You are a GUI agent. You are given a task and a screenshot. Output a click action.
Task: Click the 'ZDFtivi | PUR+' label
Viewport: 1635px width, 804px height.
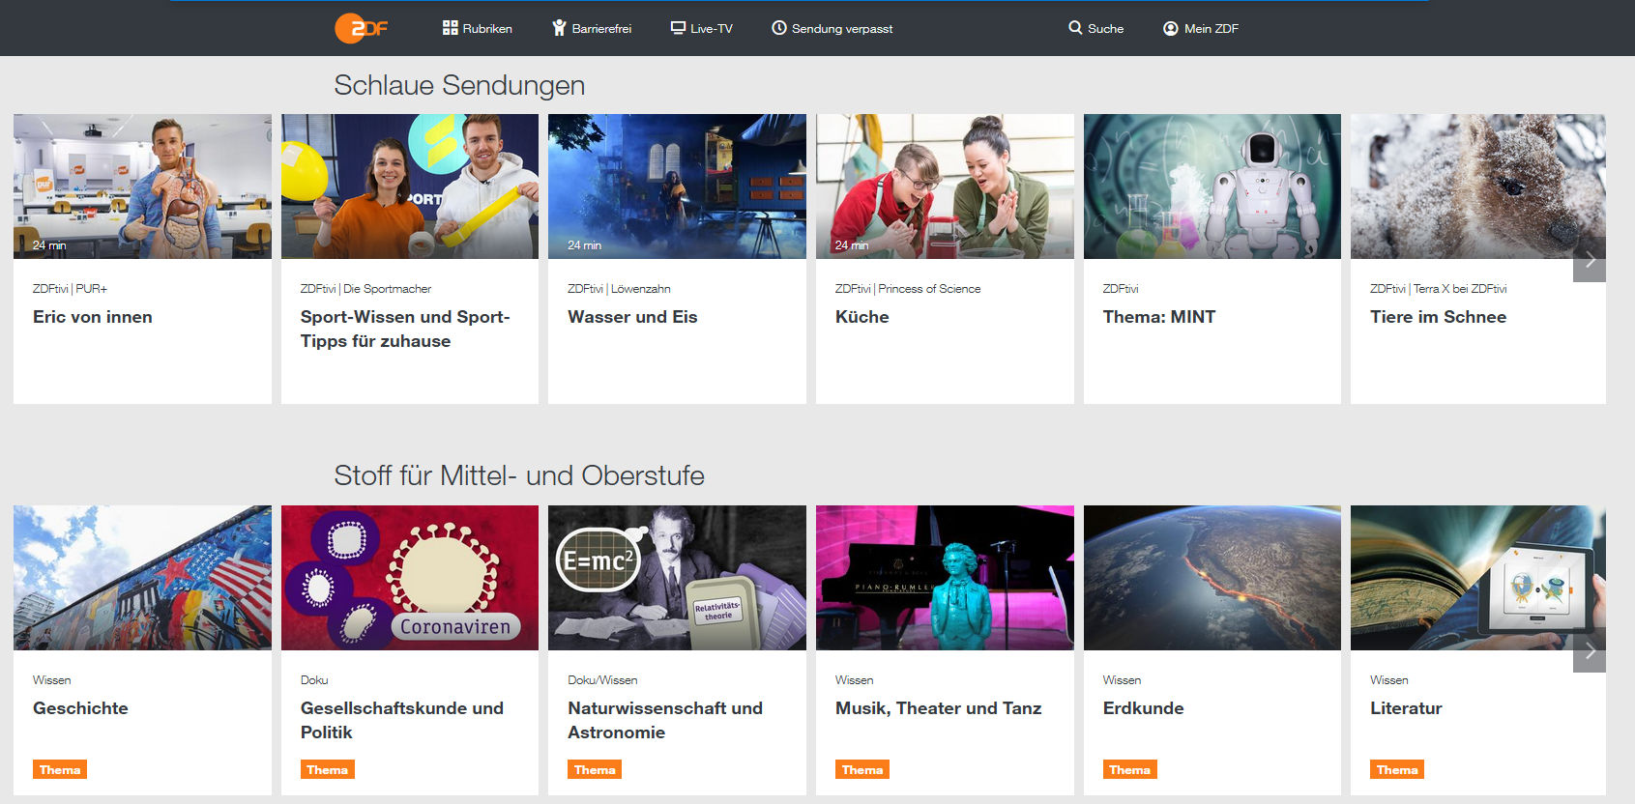pos(70,289)
